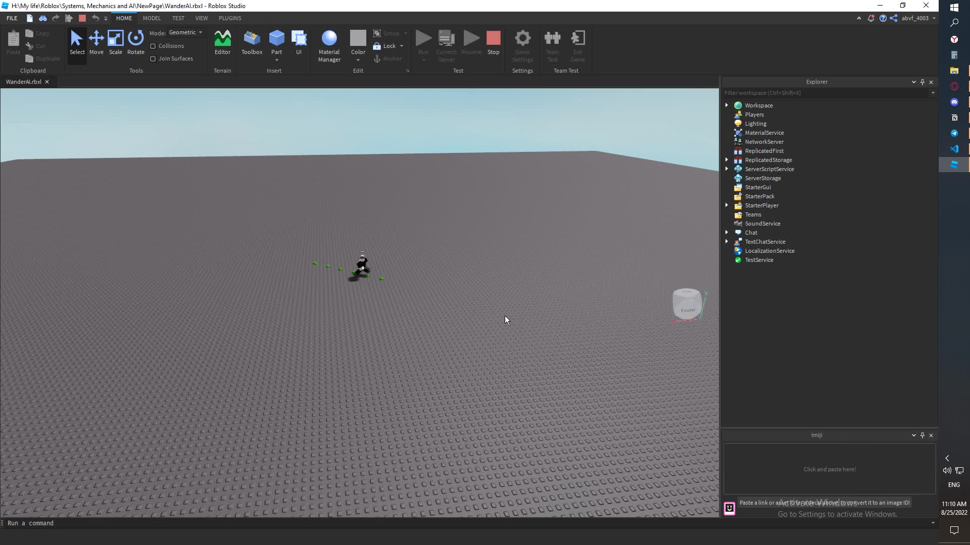The image size is (970, 545).
Task: Click the Imiji plugin smiley icon
Action: [729, 508]
